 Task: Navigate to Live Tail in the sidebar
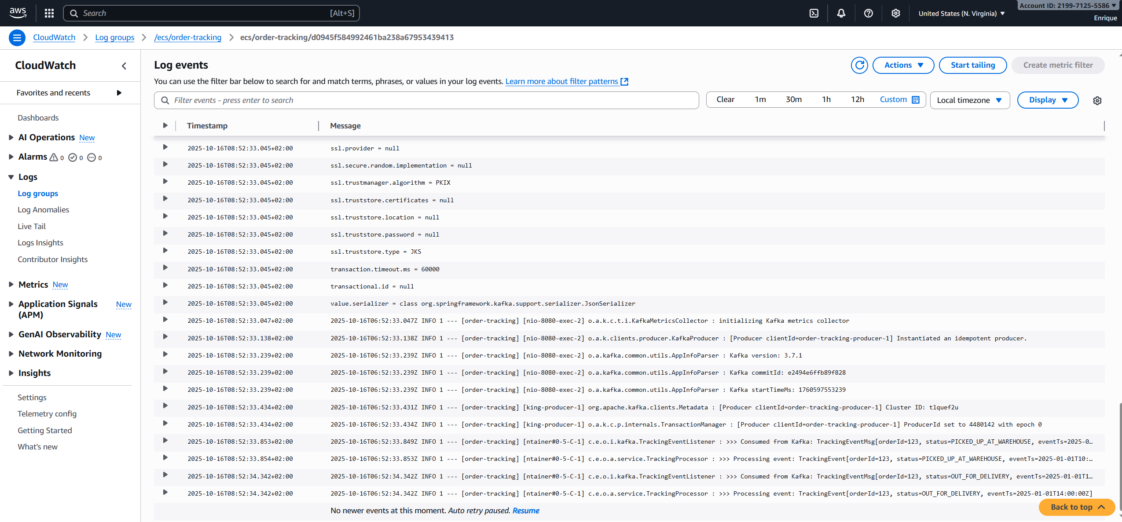[31, 226]
